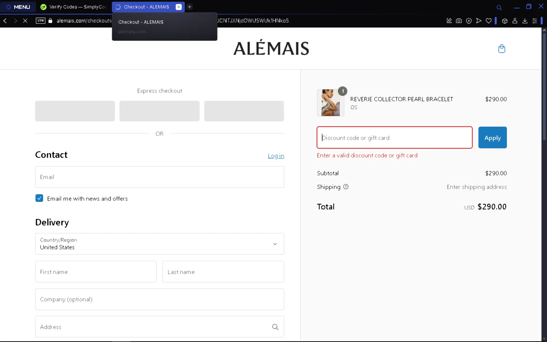This screenshot has height=342, width=547.
Task: Click the Delivery heading
Action: click(x=52, y=222)
